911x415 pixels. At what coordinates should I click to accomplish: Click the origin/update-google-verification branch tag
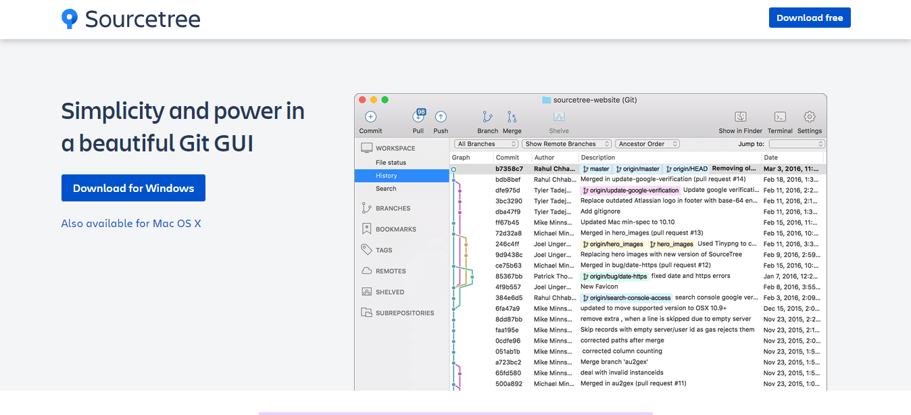pyautogui.click(x=630, y=190)
